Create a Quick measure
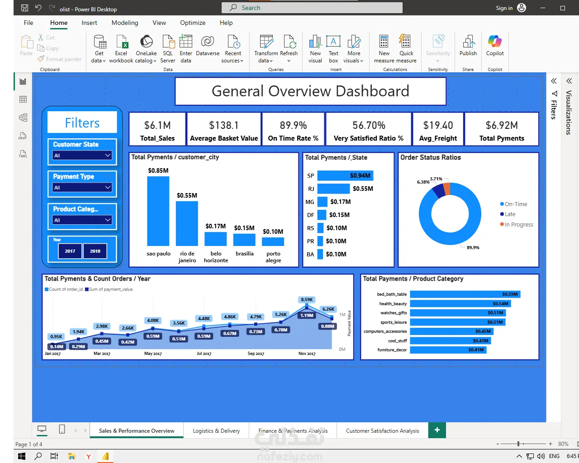This screenshot has height=463, width=579. coord(406,49)
